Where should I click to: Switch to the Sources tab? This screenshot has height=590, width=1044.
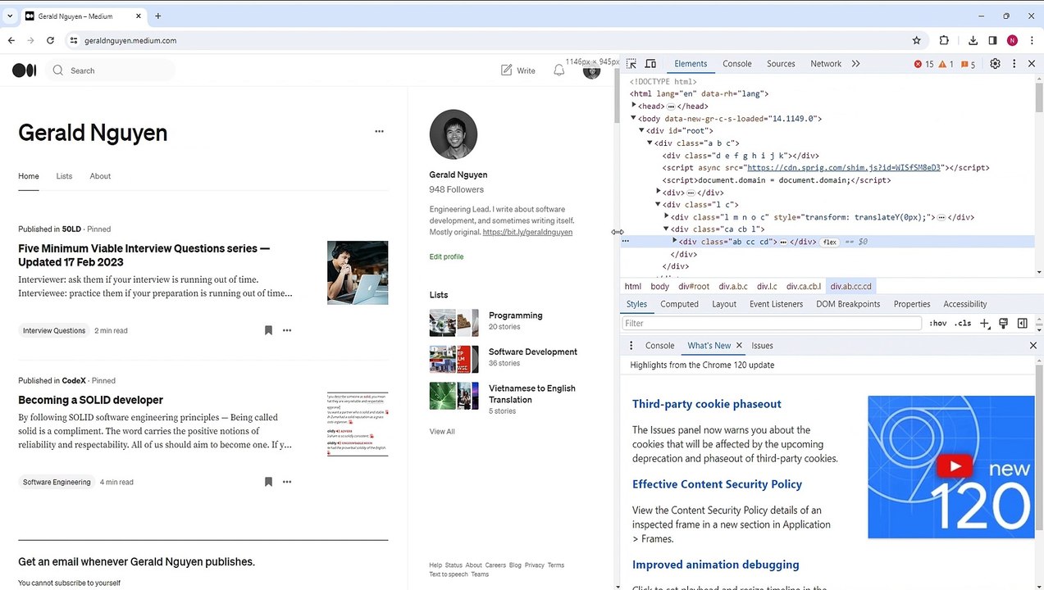click(781, 64)
